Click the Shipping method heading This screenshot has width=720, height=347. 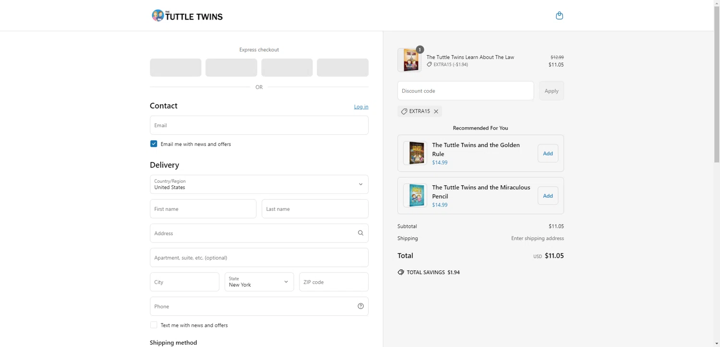pyautogui.click(x=173, y=343)
